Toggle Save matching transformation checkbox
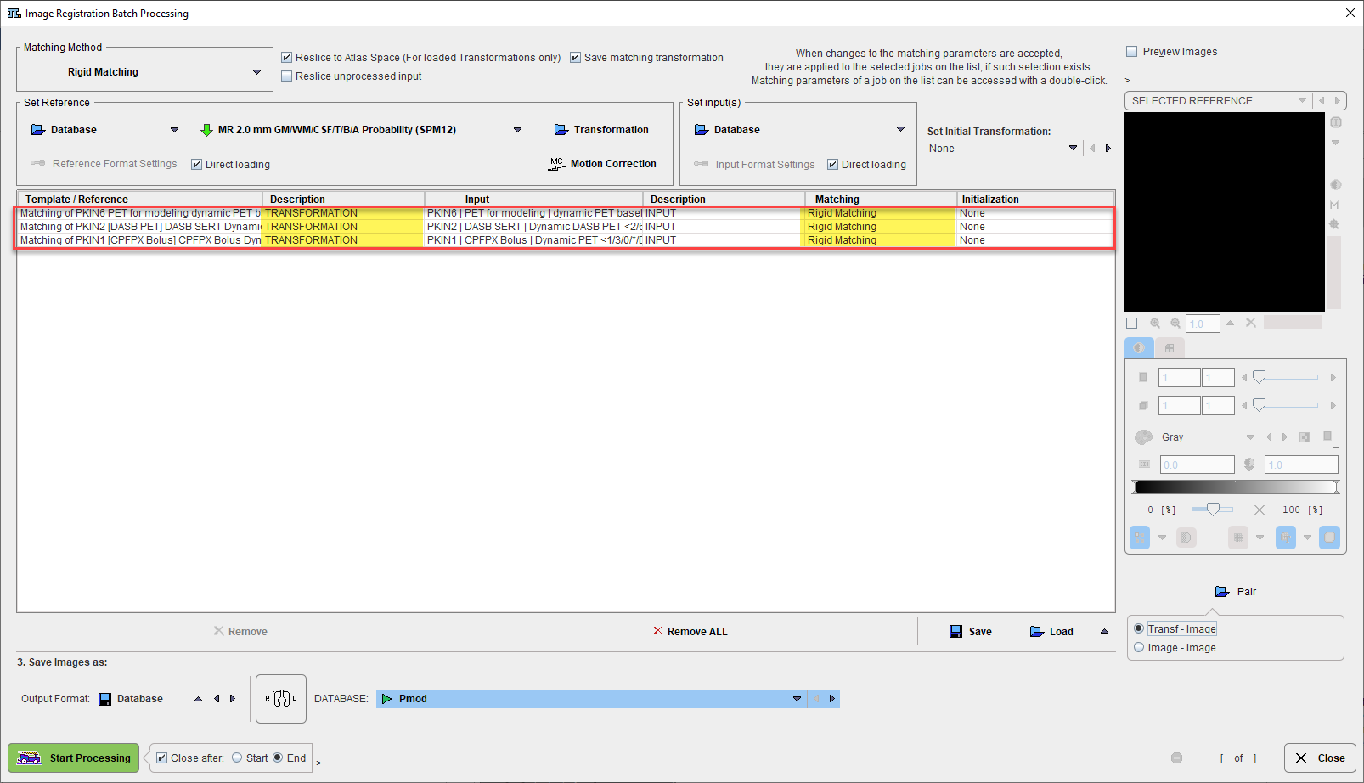Screen dimensions: 1364x783 576,58
